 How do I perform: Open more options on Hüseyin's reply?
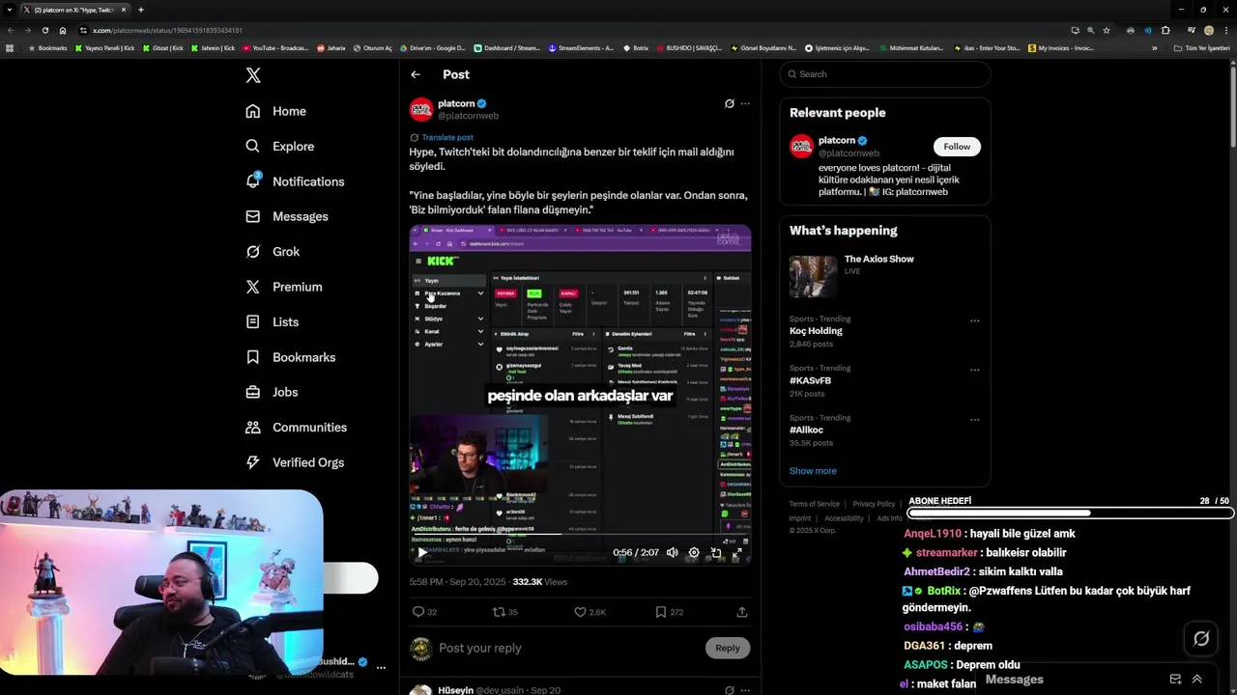(745, 690)
